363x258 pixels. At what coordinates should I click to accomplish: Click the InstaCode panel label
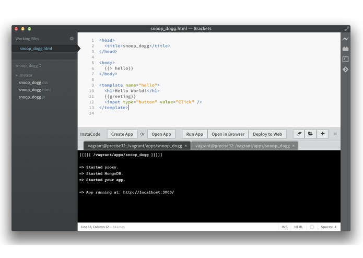pos(90,134)
